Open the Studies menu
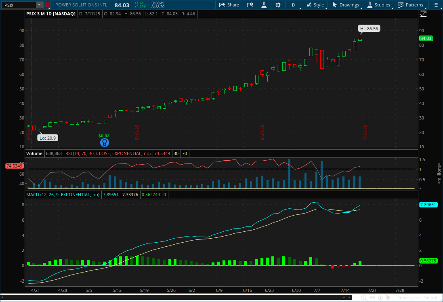 click(x=378, y=5)
